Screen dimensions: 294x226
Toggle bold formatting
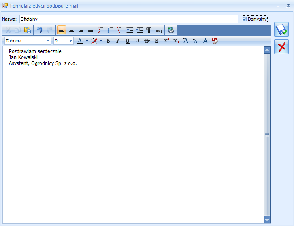coord(108,41)
